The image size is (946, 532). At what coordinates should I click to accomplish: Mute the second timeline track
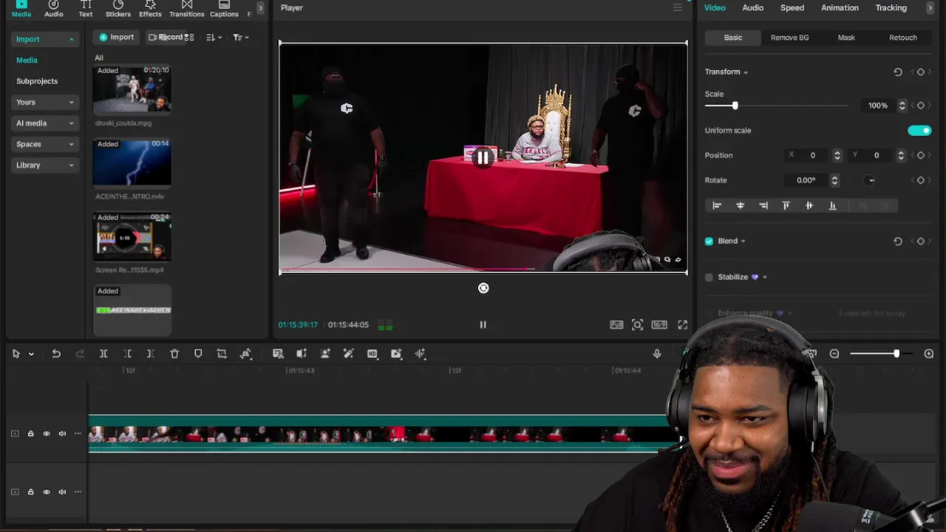click(62, 492)
